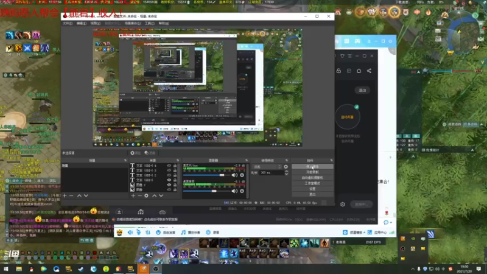487x274 pixels.
Task: Click the filter funnel icon in dark window
Action: [342, 56]
